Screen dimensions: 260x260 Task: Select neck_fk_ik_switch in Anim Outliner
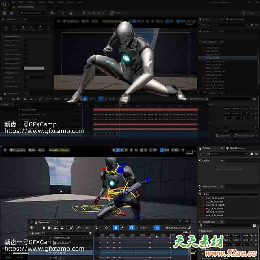coord(214,215)
